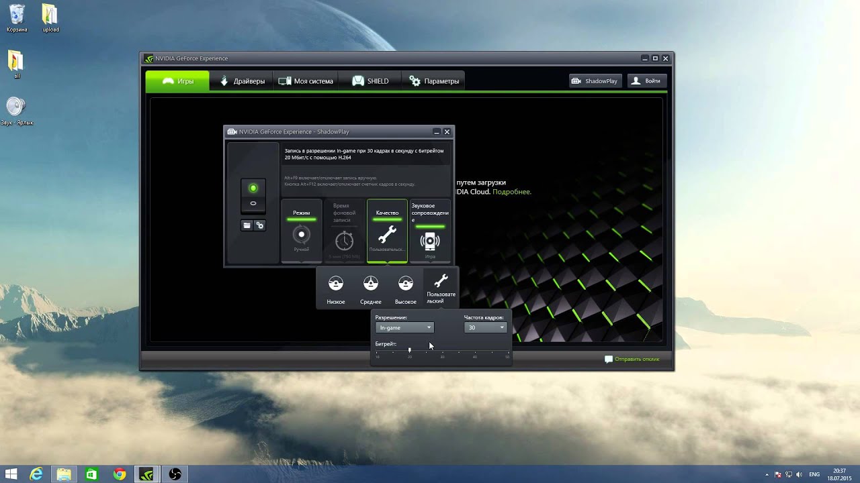Viewport: 860px width, 483px height.
Task: Choose Низкое quality preset
Action: point(336,290)
